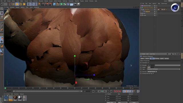Select the Rotate tool
Screen dimensions: 183x103
click(x=21, y=4)
